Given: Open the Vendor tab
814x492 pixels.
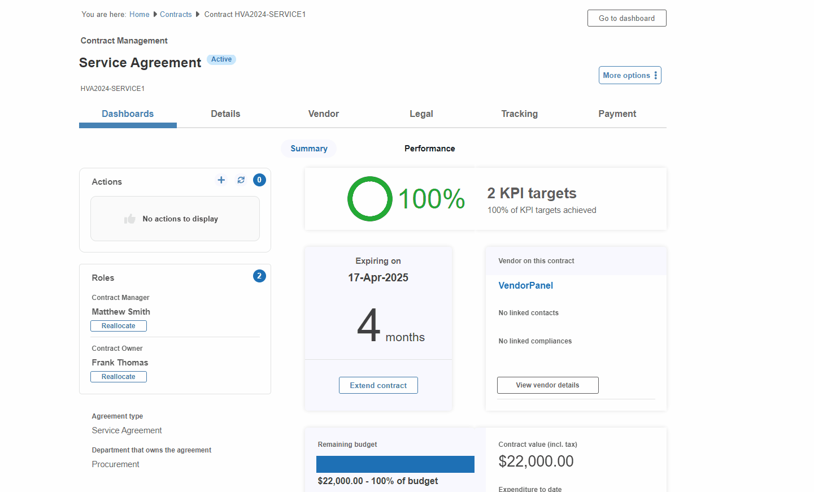Looking at the screenshot, I should click(x=324, y=114).
